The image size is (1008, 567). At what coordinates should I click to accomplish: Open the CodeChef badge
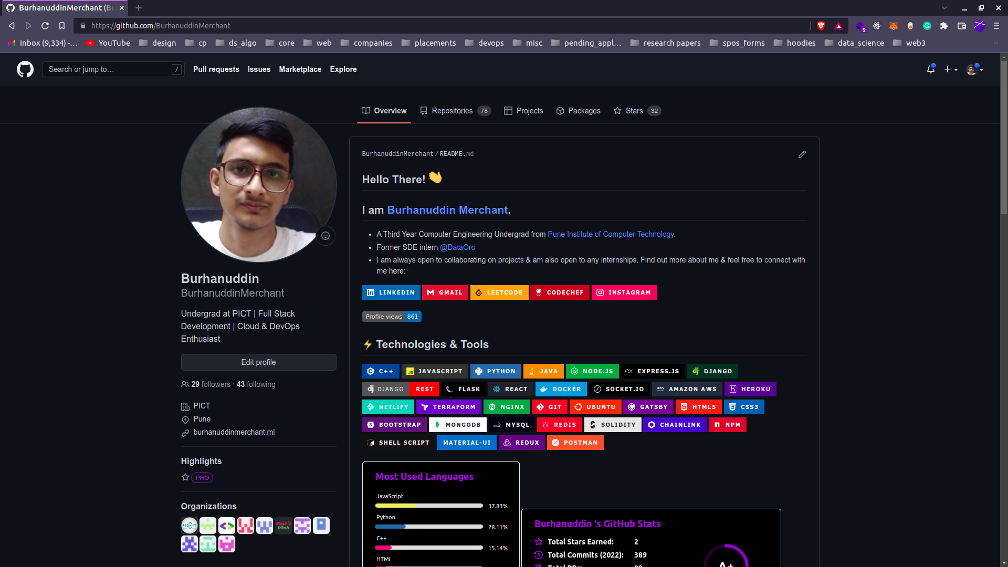point(560,292)
